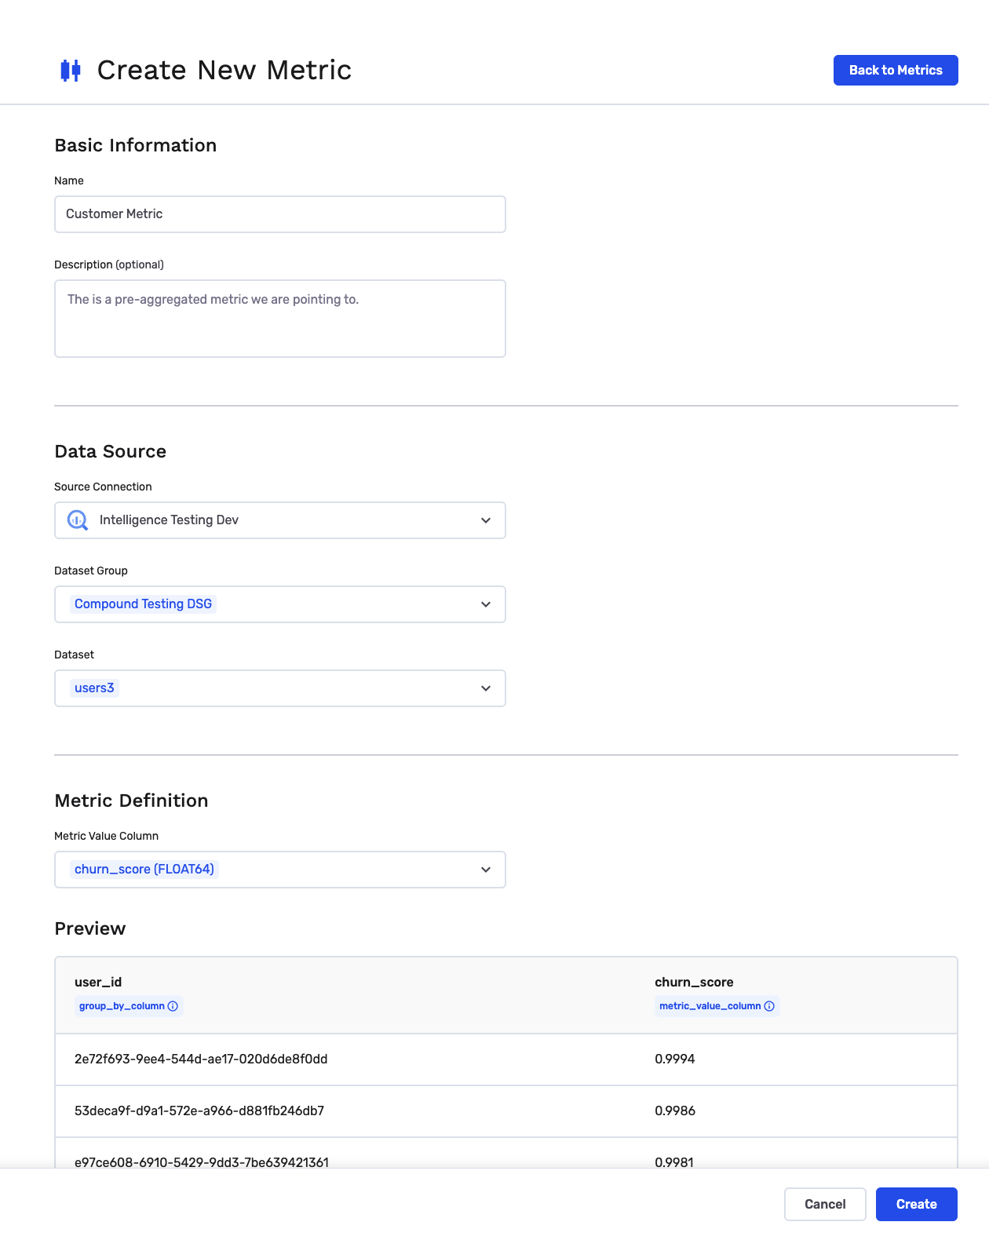Viewport: 989px width, 1240px height.
Task: Click the BigQuery icon in Source Connection
Action: pos(78,520)
